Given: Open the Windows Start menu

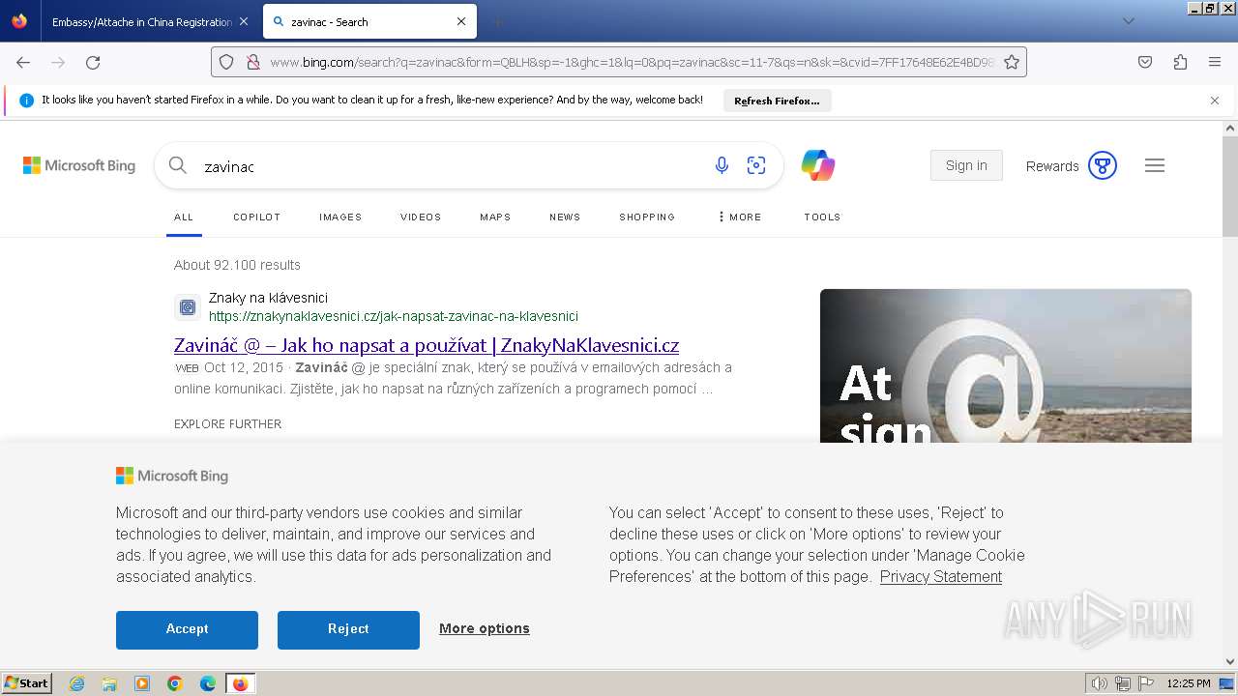Looking at the screenshot, I should click(26, 683).
